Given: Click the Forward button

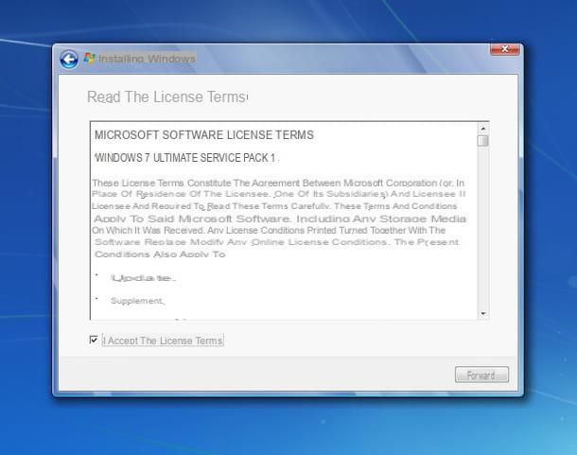Looking at the screenshot, I should [x=481, y=375].
